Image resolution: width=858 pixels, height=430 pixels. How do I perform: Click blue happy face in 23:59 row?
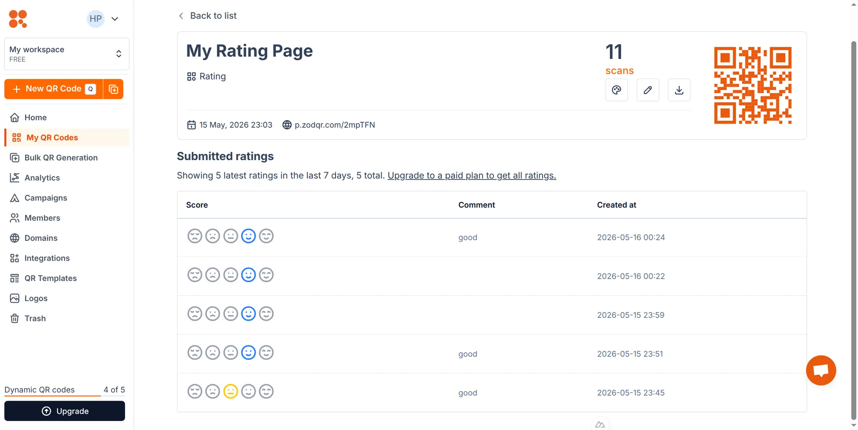coord(248,313)
